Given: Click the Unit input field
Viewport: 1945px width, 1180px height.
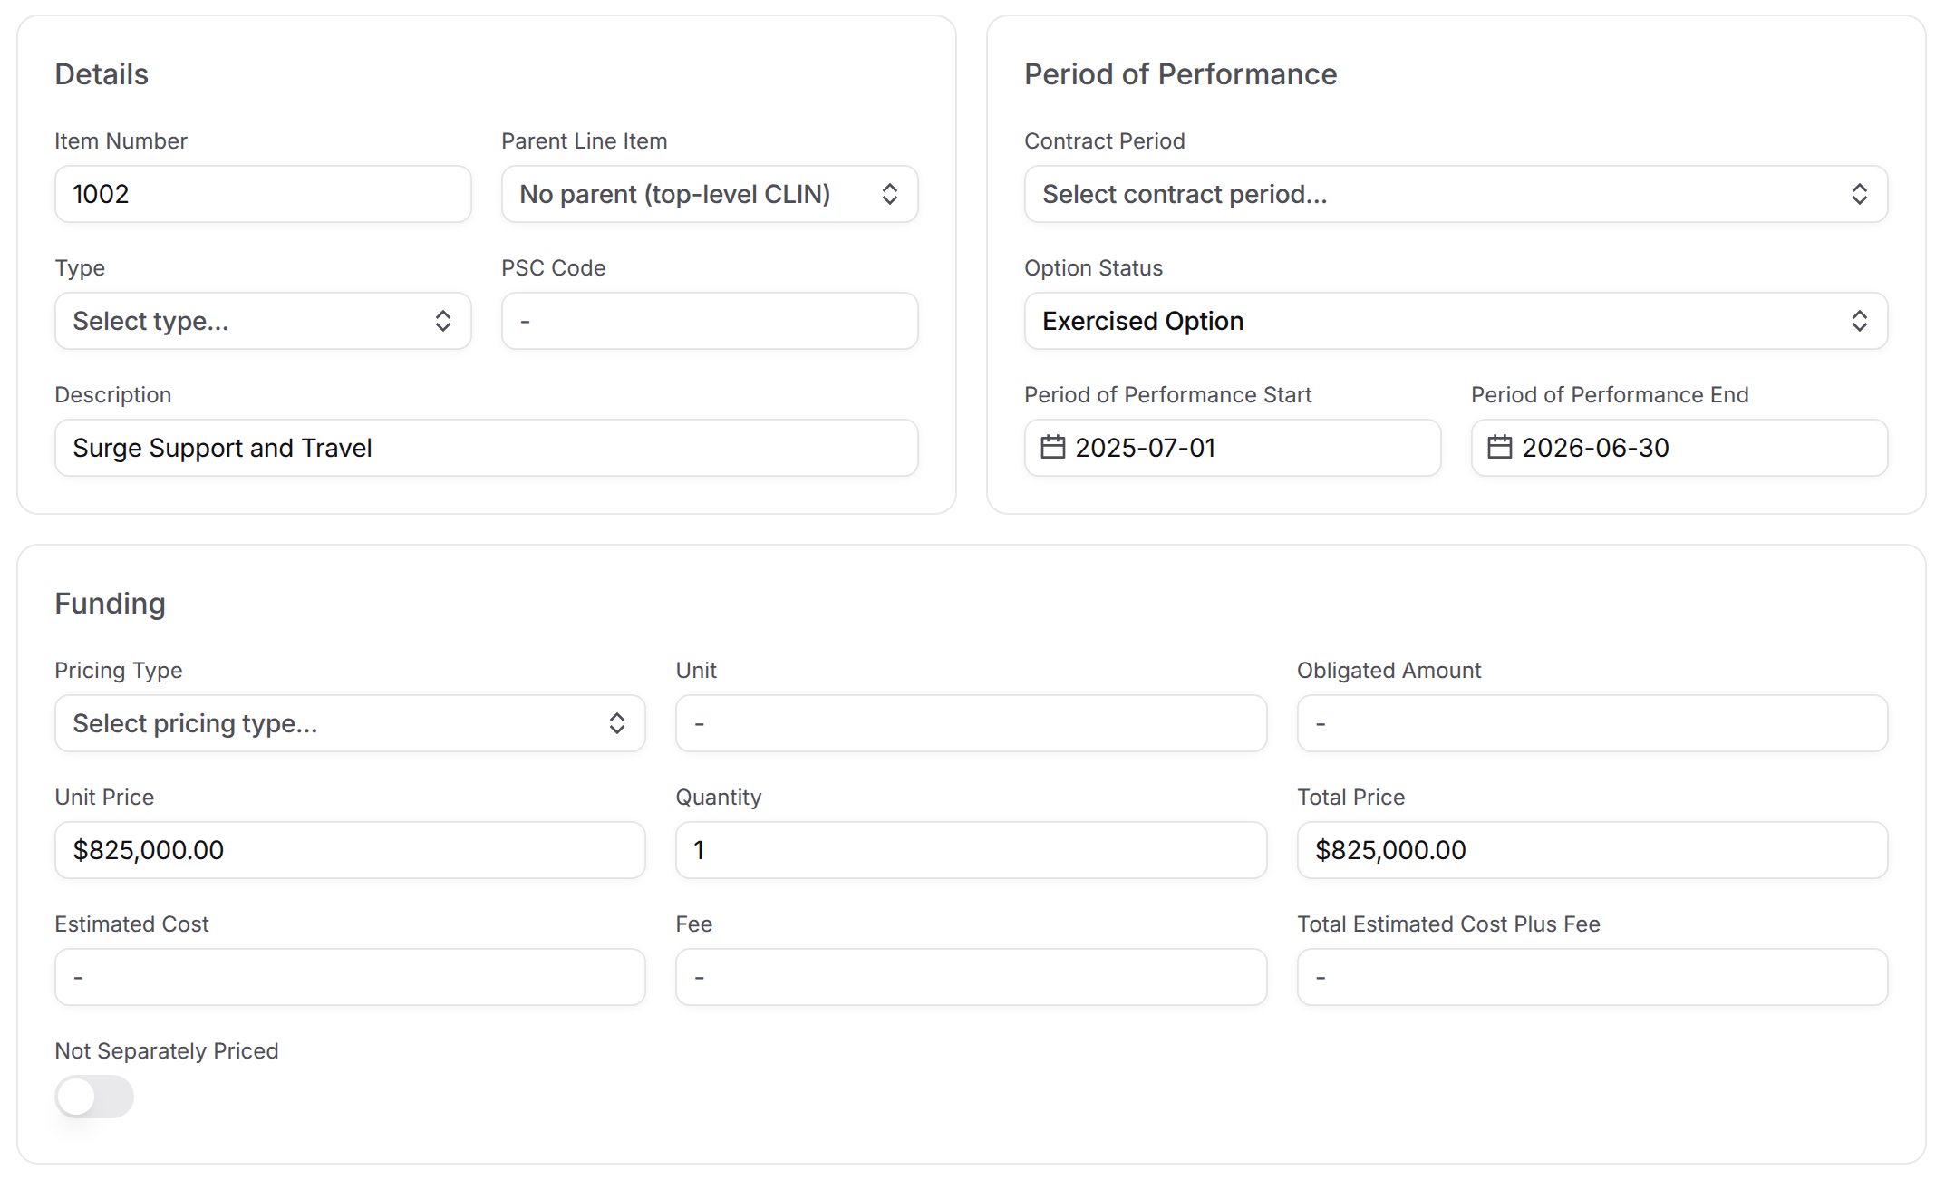Looking at the screenshot, I should click(971, 723).
